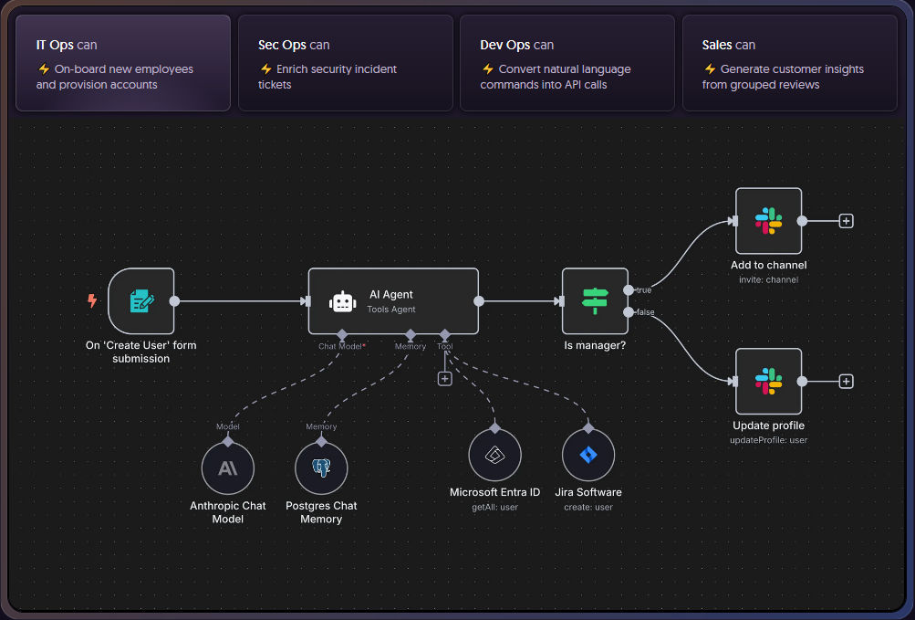Switch to the Sales tab
The image size is (915, 620).
(789, 63)
